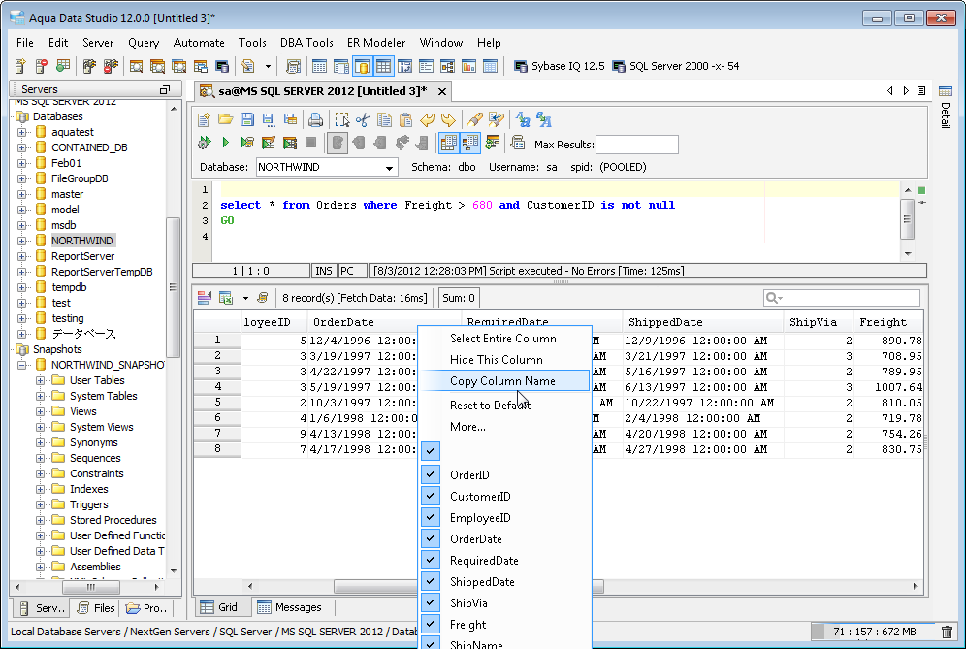Click the Freight column header
This screenshot has width=966, height=649.
click(x=887, y=322)
